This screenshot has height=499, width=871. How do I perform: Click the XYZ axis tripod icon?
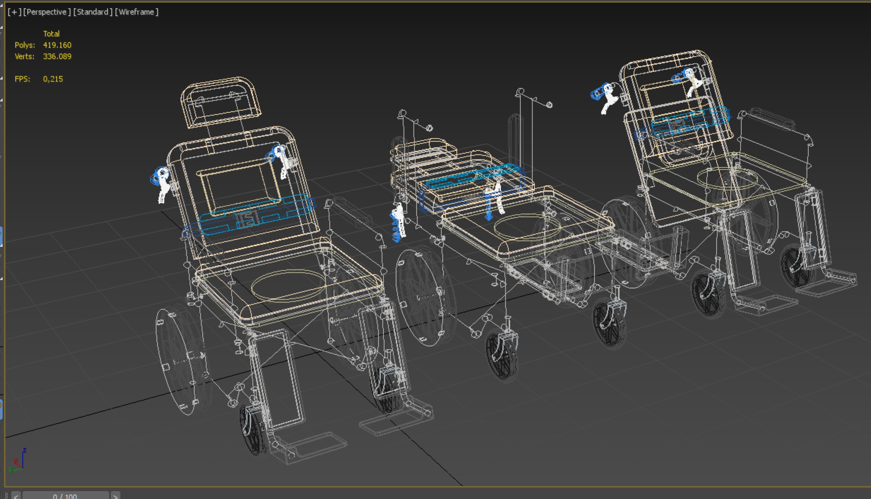click(18, 461)
